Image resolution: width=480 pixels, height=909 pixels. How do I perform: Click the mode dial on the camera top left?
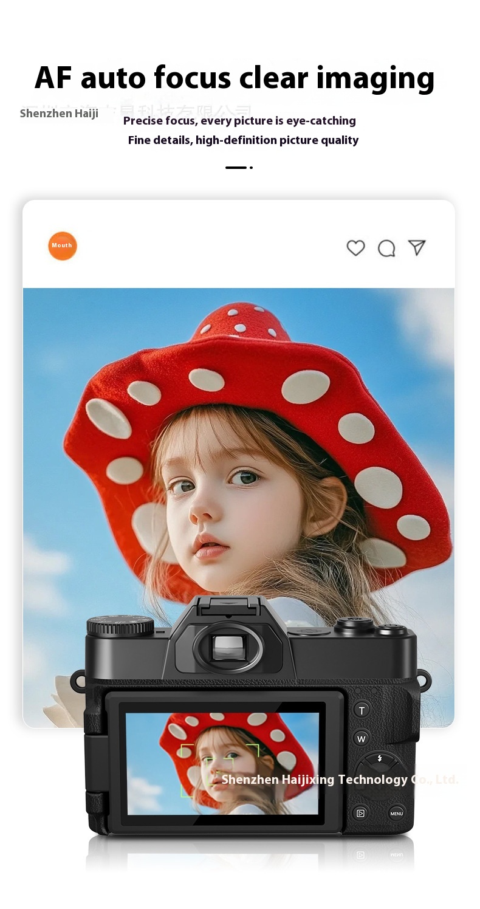coord(120,625)
